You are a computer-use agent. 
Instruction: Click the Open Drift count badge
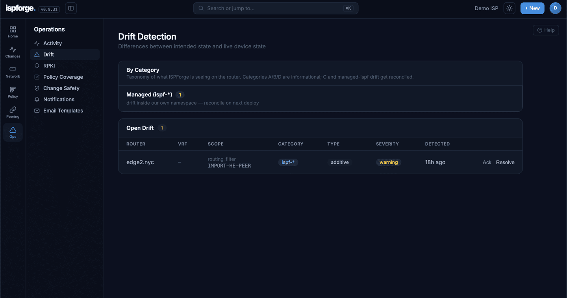click(x=162, y=128)
